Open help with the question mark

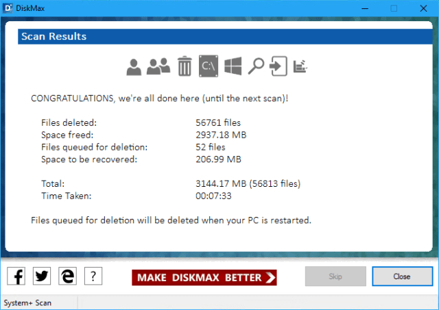tap(93, 276)
